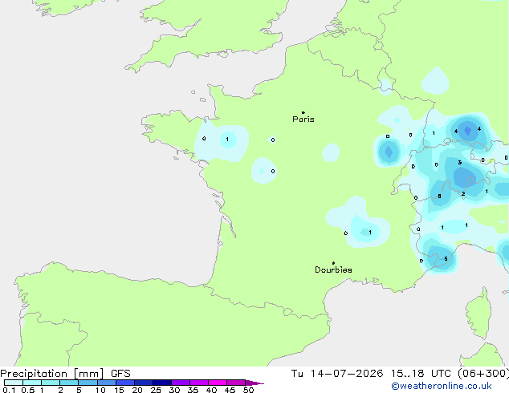Pick the 10–15 mm legend color swatch
Image resolution: width=509 pixels, height=393 pixels.
(107, 383)
